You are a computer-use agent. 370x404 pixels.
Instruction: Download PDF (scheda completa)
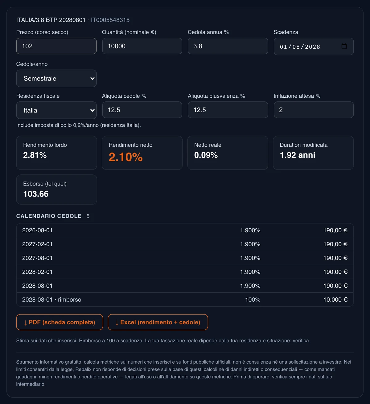coord(60,322)
